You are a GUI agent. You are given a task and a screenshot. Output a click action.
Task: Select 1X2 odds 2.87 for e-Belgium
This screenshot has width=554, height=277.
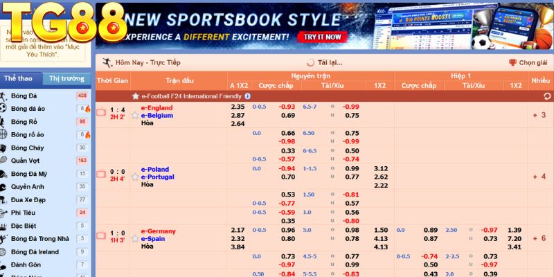click(238, 115)
